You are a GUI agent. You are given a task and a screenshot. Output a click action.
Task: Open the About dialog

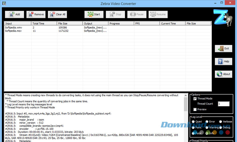click(x=223, y=74)
